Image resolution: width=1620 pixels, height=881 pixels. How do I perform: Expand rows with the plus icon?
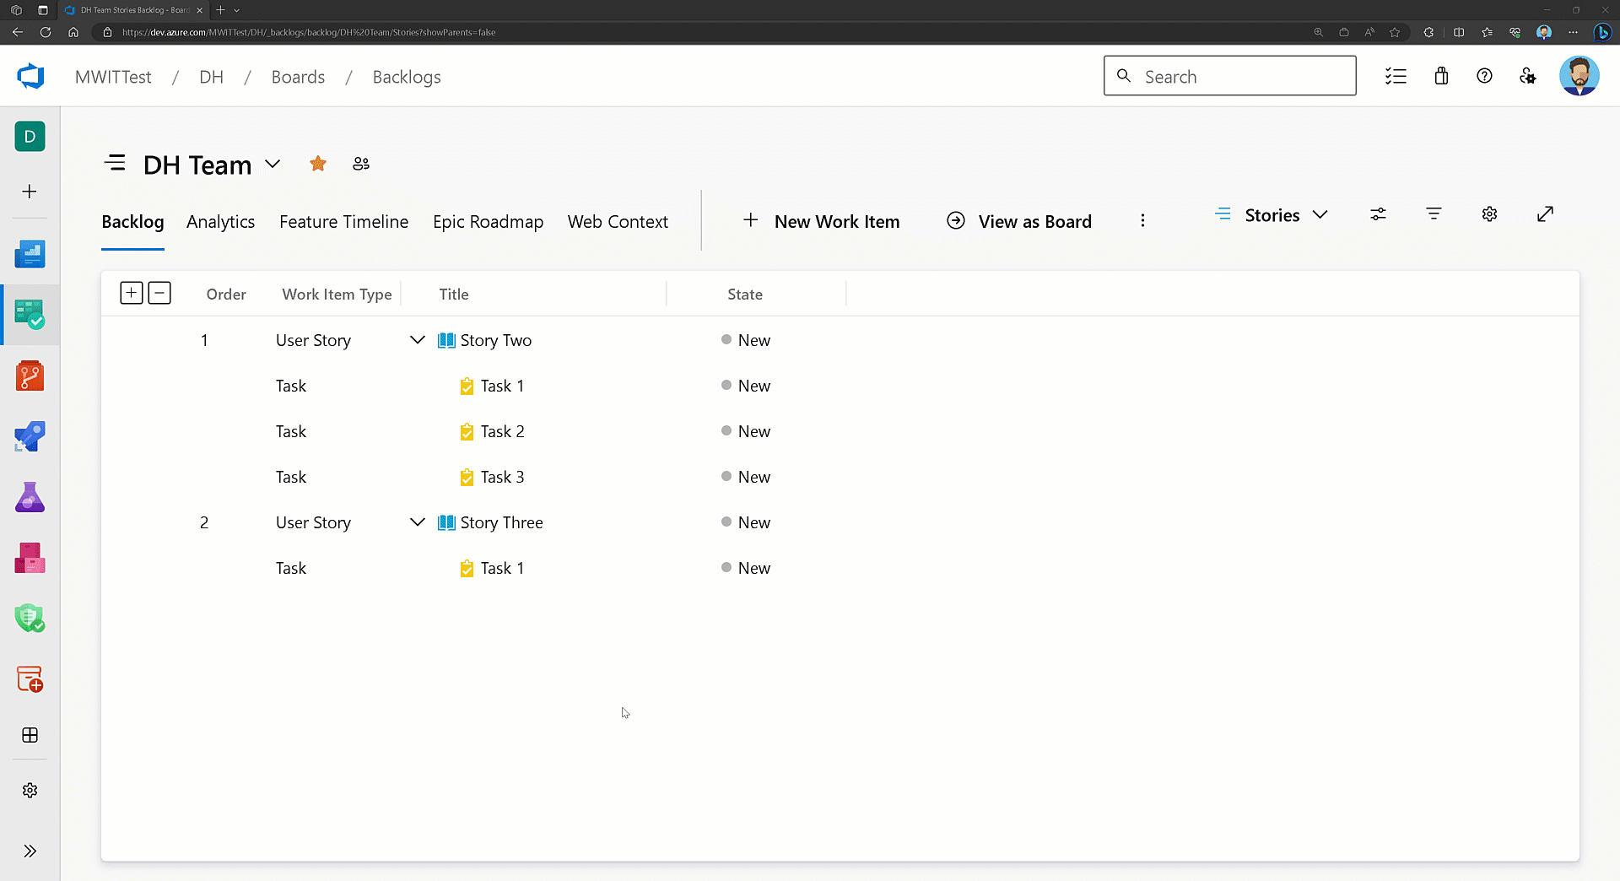(131, 293)
